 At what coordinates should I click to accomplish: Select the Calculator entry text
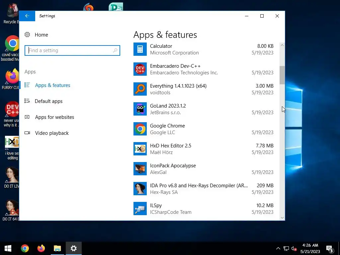(161, 46)
